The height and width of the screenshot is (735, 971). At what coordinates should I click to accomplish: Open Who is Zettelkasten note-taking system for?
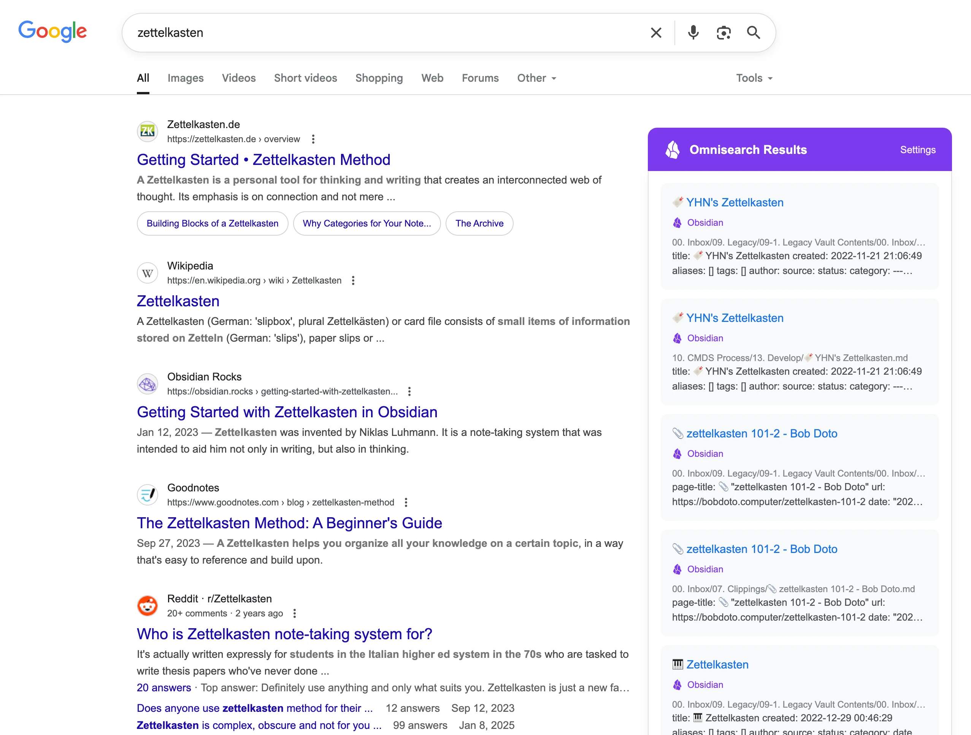pos(284,634)
